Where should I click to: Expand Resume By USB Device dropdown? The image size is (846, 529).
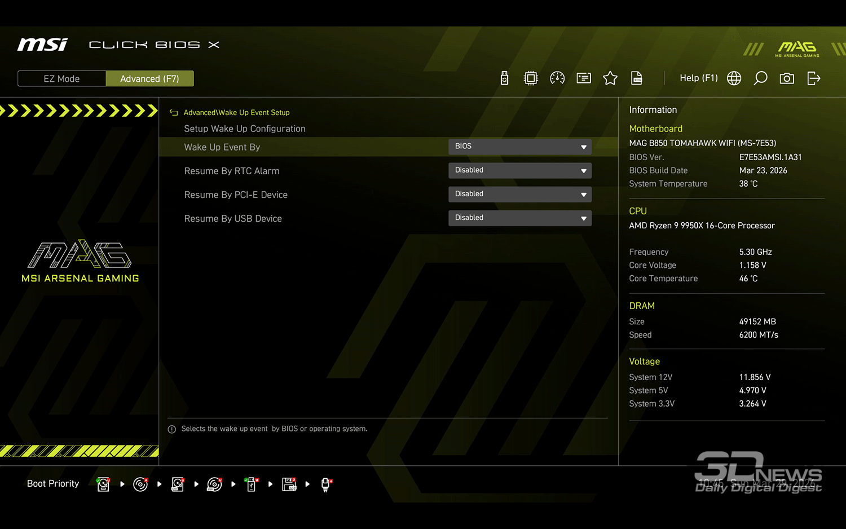[x=519, y=218]
